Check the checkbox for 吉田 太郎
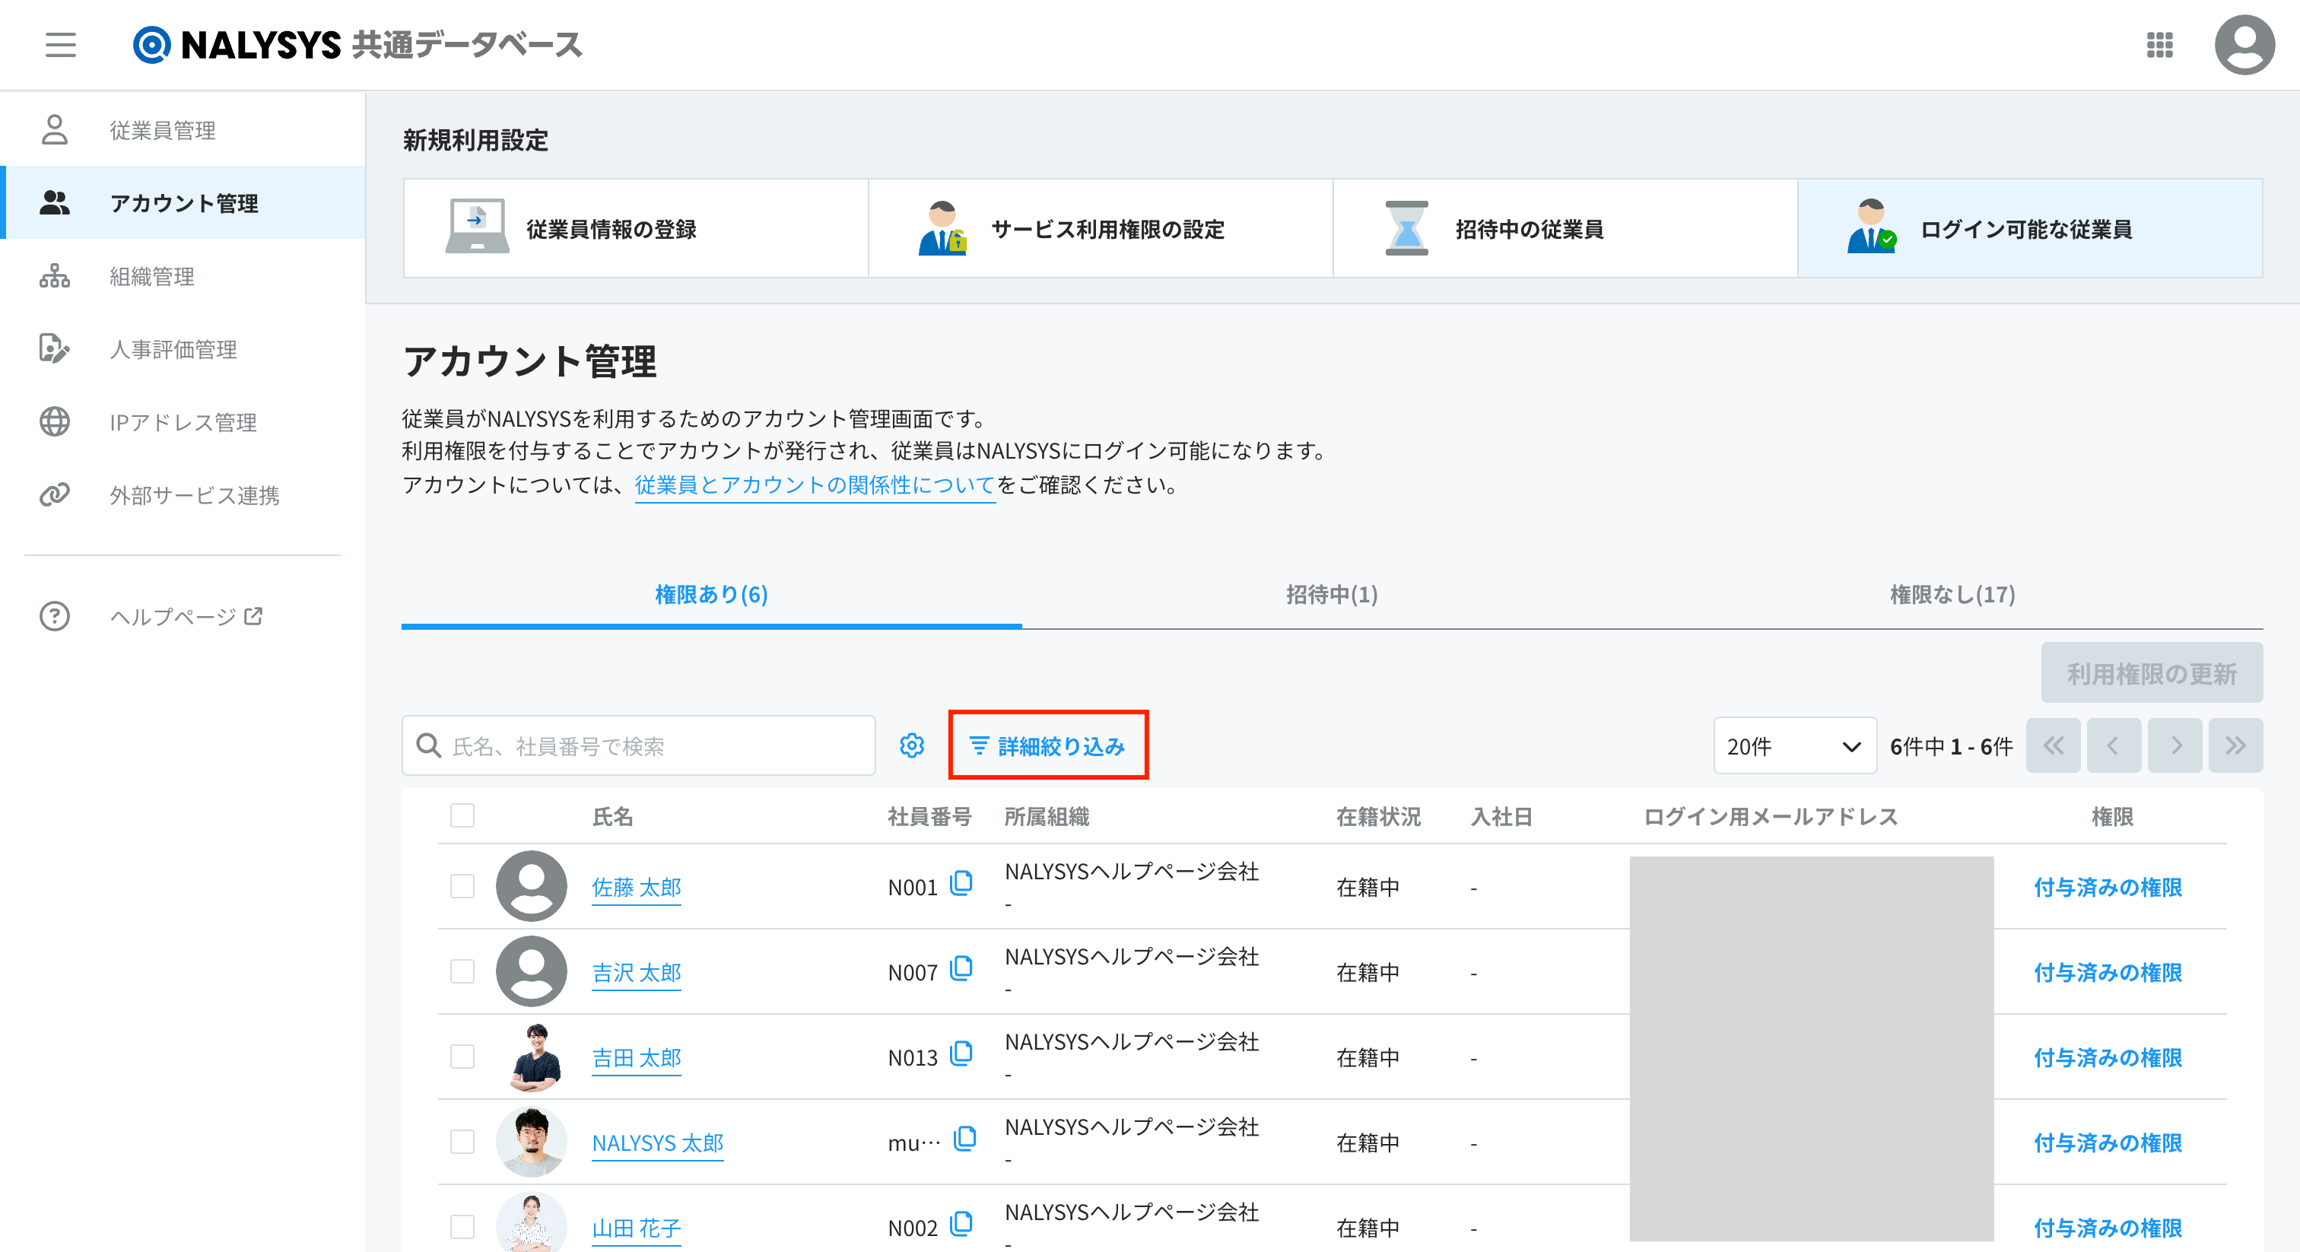The image size is (2300, 1252). point(462,1057)
